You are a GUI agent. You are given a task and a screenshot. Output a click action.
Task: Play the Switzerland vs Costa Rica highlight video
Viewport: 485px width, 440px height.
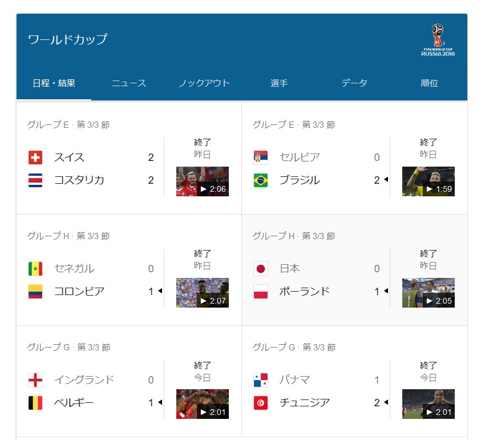(203, 181)
